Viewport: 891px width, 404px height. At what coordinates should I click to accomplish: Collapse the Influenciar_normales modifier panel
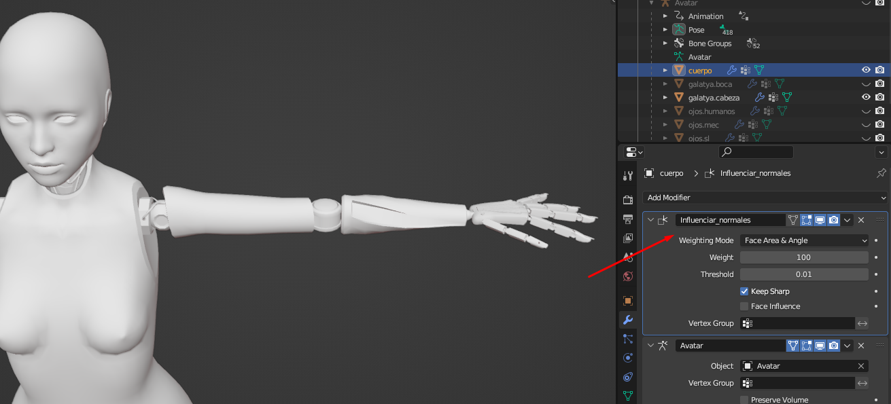coord(650,220)
